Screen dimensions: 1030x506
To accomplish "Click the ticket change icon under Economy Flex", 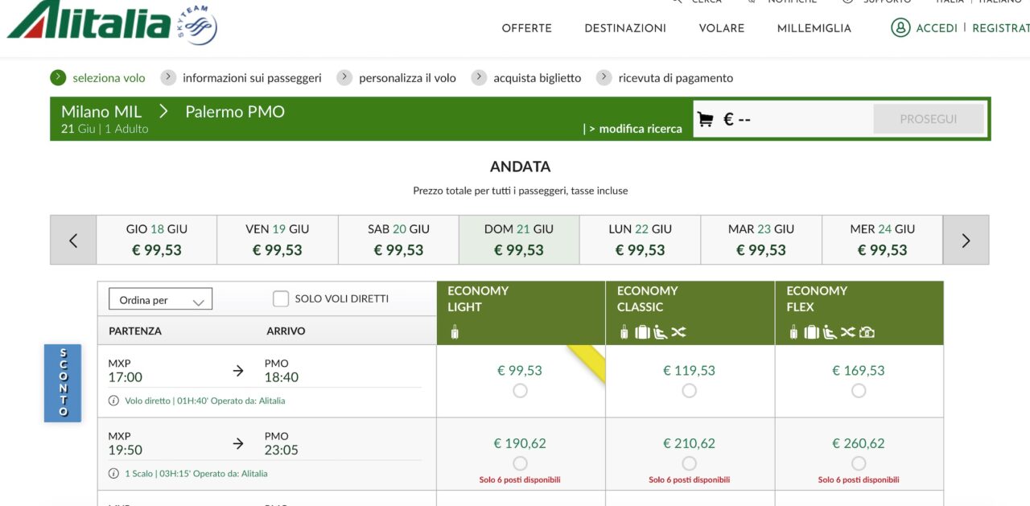I will tap(848, 331).
